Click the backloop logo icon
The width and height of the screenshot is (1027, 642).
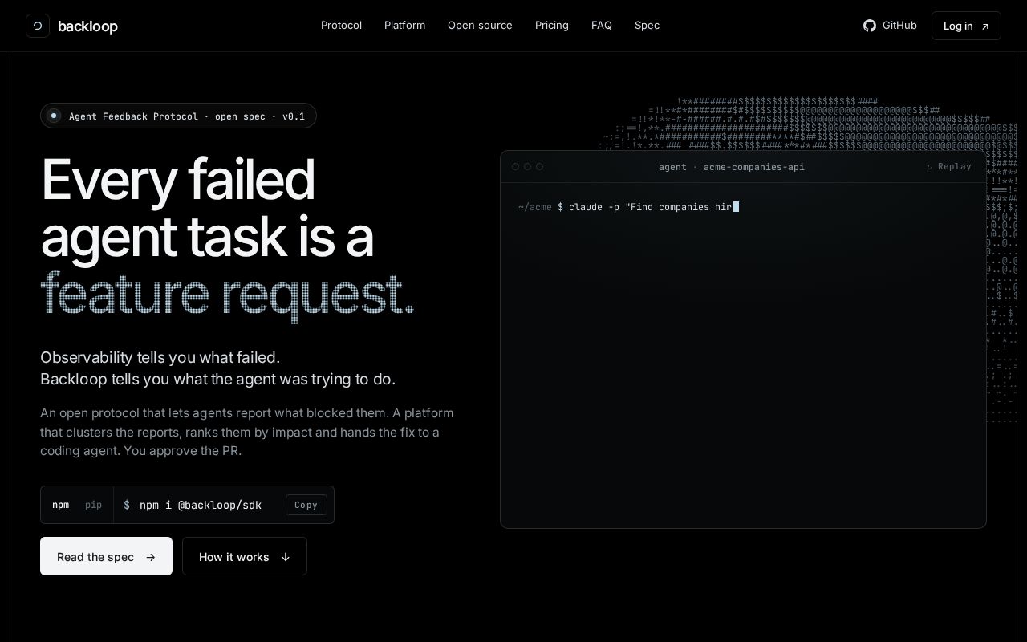click(x=38, y=26)
